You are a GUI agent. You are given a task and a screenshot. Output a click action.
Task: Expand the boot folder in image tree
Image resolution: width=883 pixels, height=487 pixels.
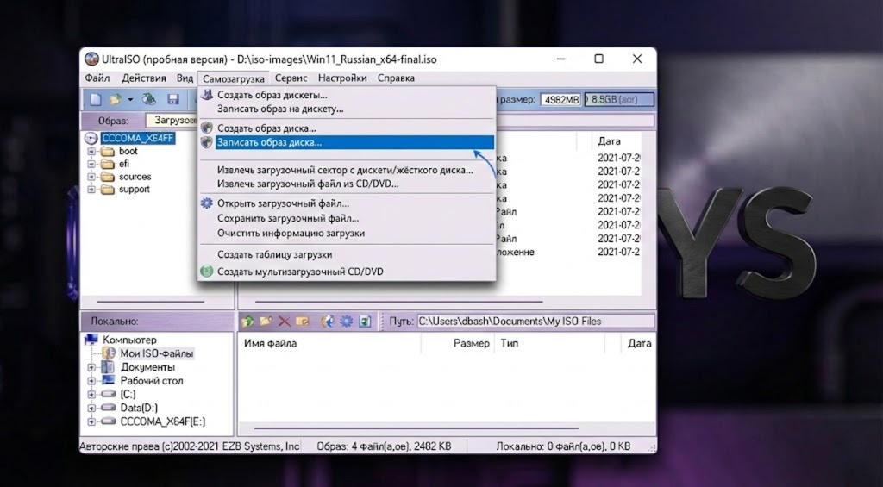pos(91,151)
